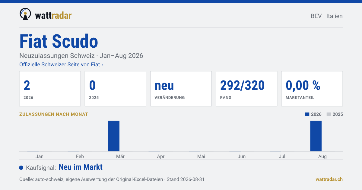Click the Aug axis label
The width and height of the screenshot is (362, 190).
pyautogui.click(x=322, y=156)
